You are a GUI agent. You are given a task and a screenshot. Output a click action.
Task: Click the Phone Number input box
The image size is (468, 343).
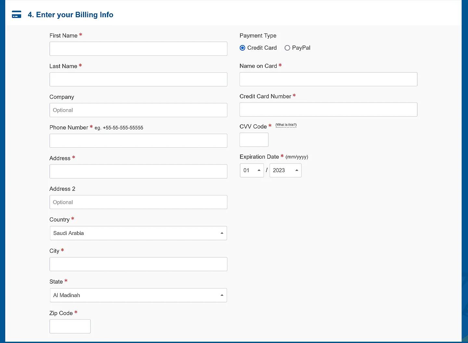point(138,141)
